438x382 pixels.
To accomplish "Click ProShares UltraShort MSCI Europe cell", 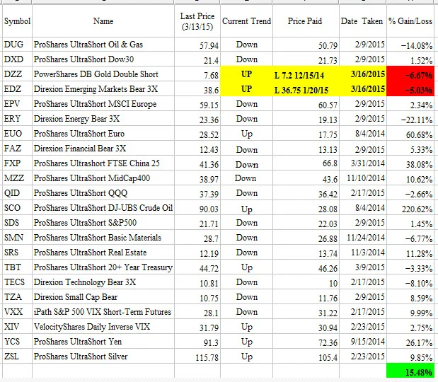I will [x=103, y=104].
